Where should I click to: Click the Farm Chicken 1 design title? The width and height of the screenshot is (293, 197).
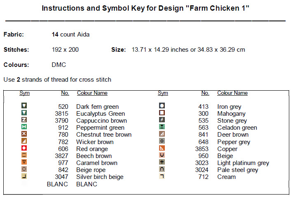pyautogui.click(x=145, y=8)
